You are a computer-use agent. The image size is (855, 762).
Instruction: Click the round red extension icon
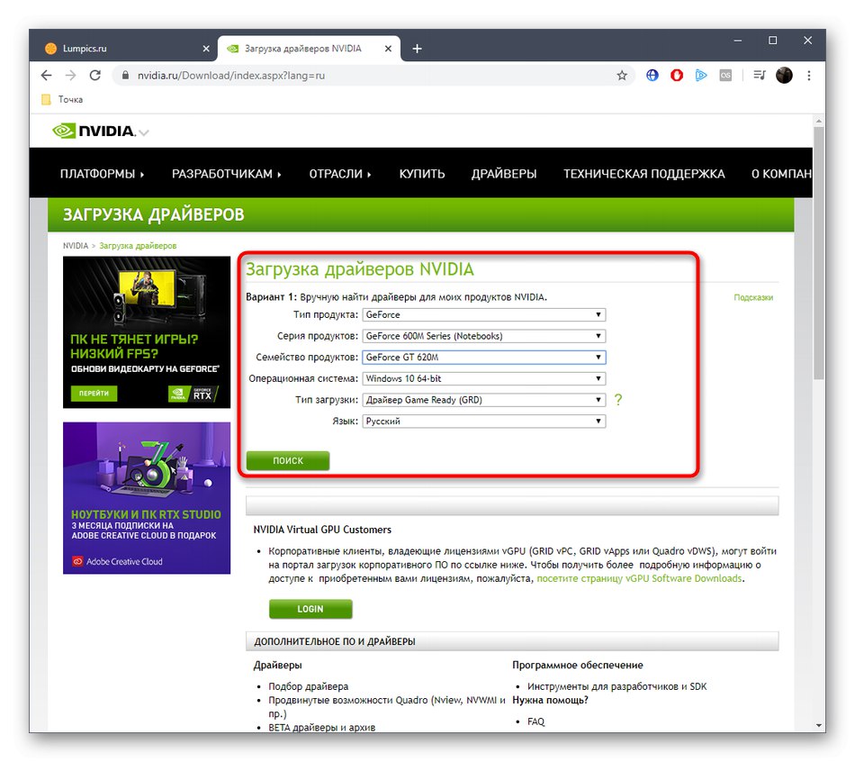pyautogui.click(x=676, y=76)
